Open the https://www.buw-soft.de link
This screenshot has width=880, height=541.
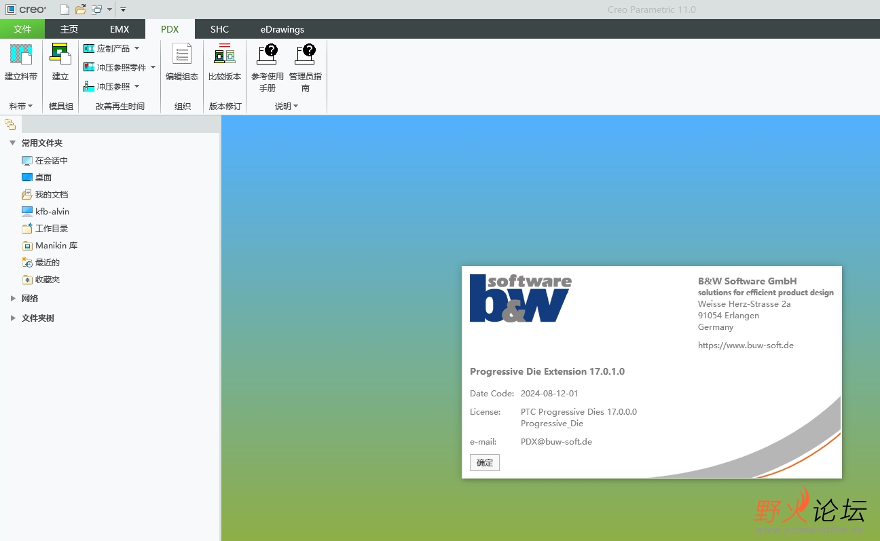tap(746, 346)
